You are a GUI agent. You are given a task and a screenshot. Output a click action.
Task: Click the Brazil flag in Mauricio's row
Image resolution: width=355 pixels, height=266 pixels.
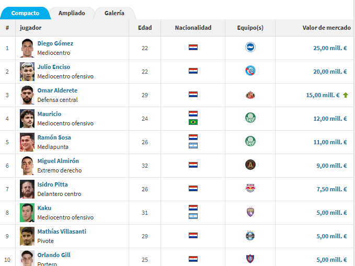point(193,122)
